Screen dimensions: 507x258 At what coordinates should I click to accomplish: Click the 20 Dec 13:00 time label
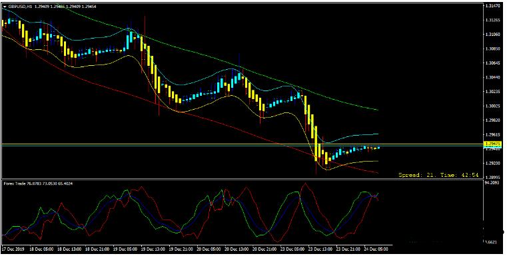click(237, 249)
